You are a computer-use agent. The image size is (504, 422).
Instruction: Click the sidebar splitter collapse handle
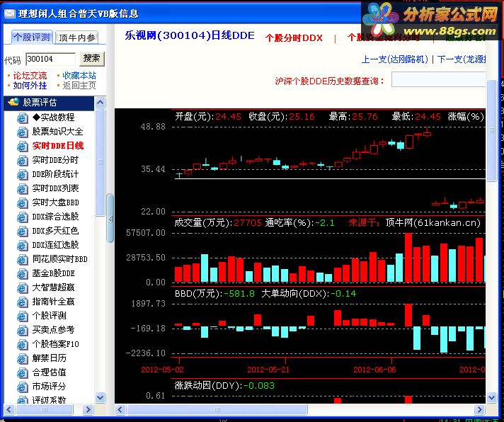point(110,218)
